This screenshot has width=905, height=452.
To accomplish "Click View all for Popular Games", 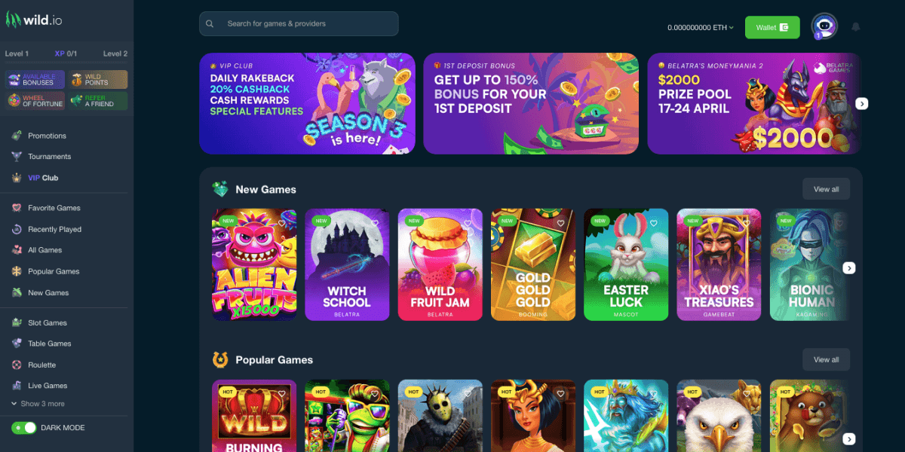I will click(x=826, y=359).
